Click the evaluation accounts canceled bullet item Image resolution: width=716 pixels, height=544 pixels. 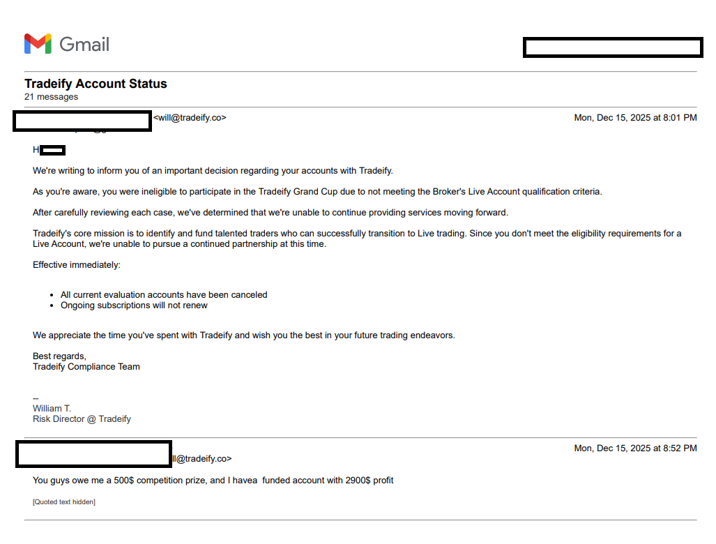pyautogui.click(x=164, y=295)
